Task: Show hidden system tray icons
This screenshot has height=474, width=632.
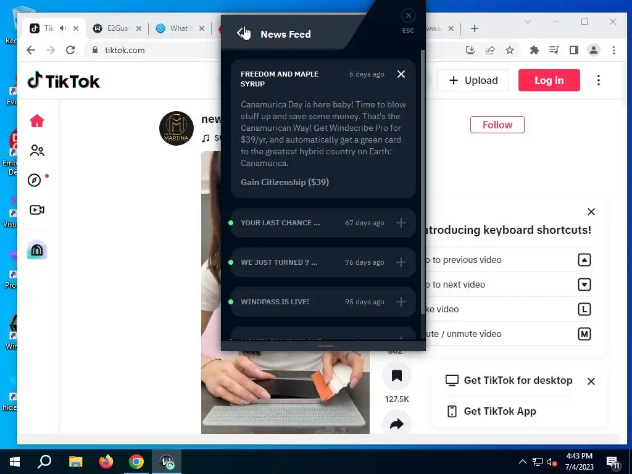Action: coord(522,462)
